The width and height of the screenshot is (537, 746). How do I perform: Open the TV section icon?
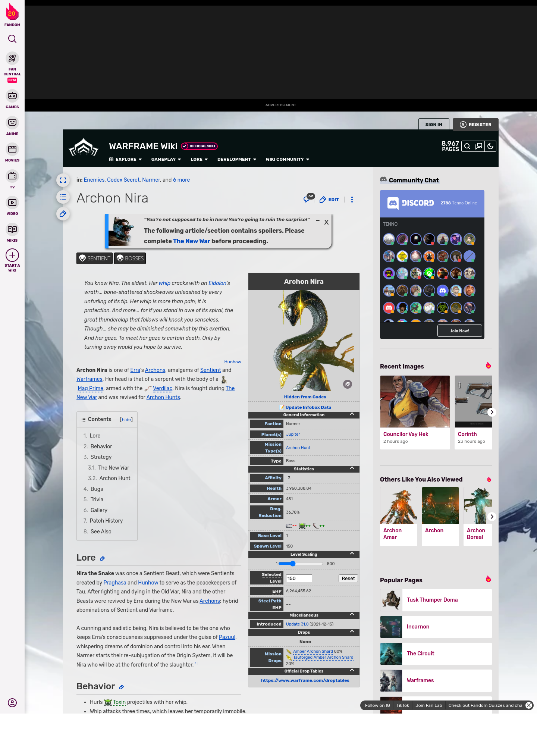click(x=12, y=176)
